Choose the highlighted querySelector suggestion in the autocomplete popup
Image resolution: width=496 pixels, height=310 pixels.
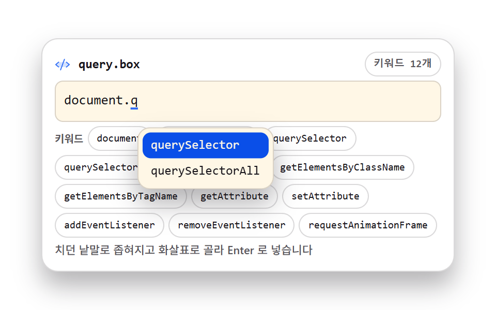tap(206, 145)
